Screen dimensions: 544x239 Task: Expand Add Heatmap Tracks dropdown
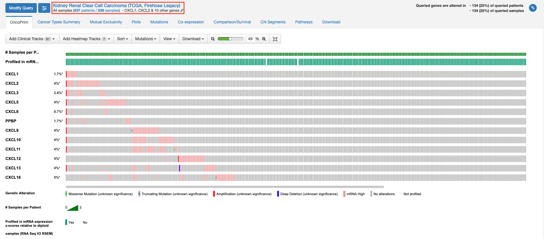point(86,39)
